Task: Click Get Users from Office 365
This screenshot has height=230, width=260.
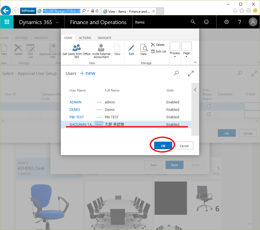Action: [76, 51]
